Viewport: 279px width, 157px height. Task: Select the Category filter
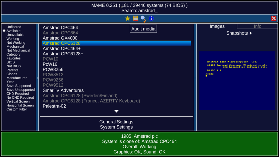tap(14, 54)
